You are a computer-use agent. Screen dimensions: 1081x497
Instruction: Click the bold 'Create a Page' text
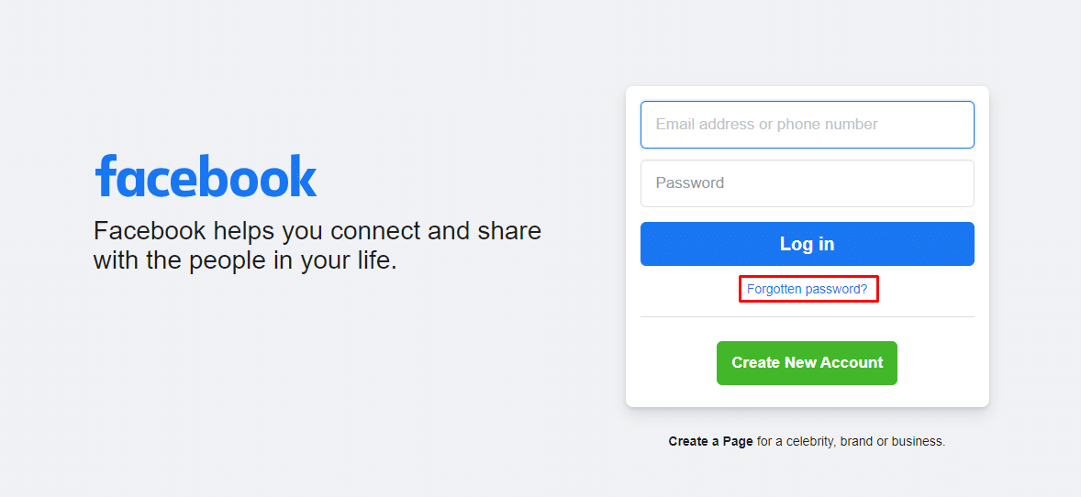point(711,441)
